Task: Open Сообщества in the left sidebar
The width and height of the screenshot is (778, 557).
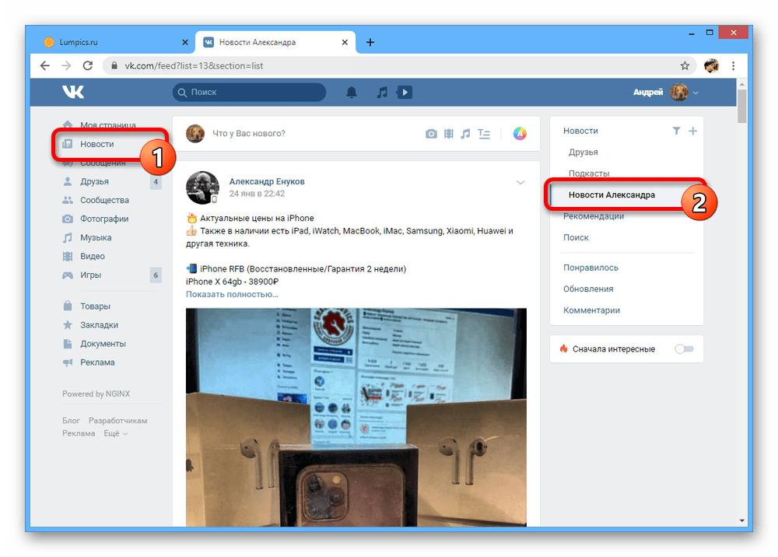Action: [104, 200]
